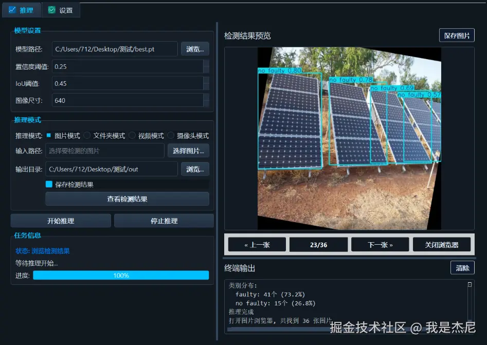Click the 选择图片... button
Image resolution: width=487 pixels, height=345 pixels.
coord(188,151)
